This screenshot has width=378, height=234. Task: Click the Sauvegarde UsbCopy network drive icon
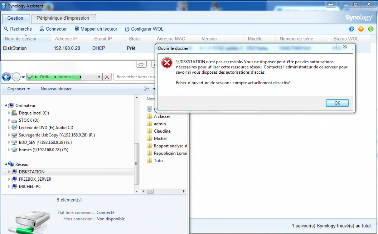tap(14, 135)
